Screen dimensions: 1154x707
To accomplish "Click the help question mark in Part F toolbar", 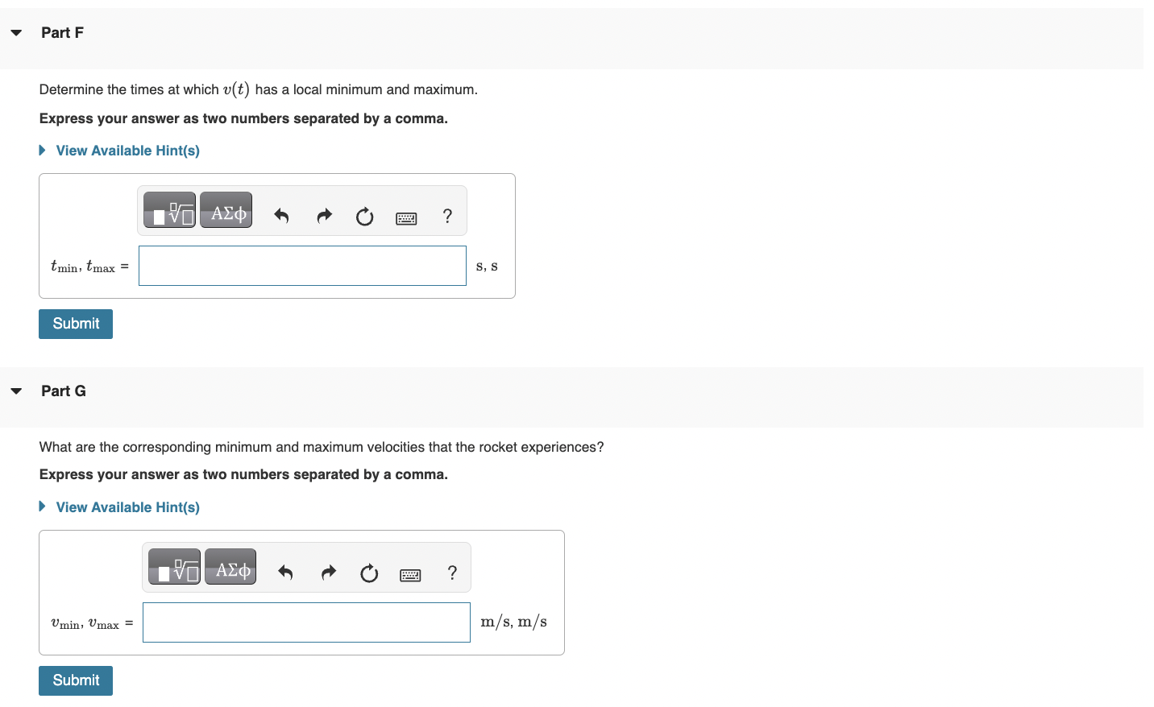I will coord(447,216).
